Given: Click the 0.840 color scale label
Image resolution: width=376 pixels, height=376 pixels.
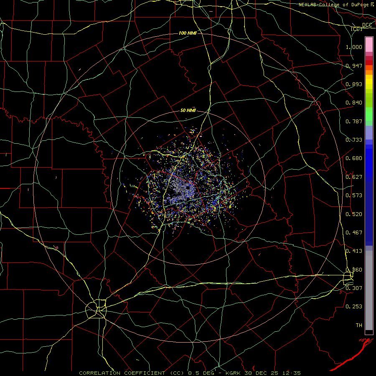Looking at the screenshot, I should (x=354, y=103).
